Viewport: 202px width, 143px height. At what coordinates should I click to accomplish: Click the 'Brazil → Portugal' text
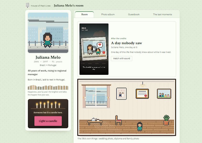point(48,65)
